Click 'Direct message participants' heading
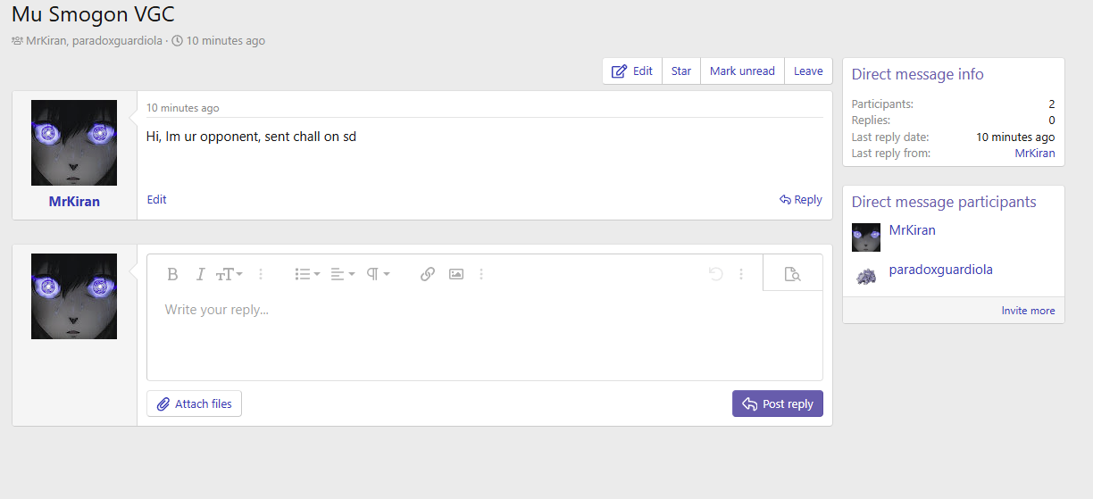Image resolution: width=1093 pixels, height=499 pixels. [x=944, y=202]
